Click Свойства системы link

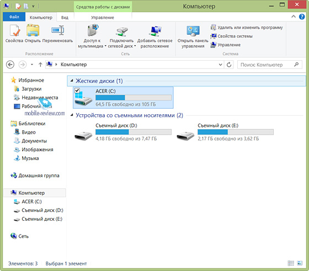coord(231,36)
